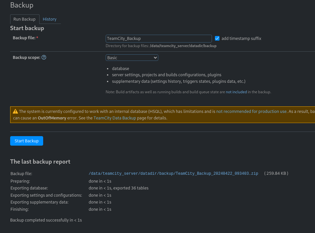Click the 'exported 36 tables' status text
This screenshot has height=233, width=315.
click(x=131, y=188)
